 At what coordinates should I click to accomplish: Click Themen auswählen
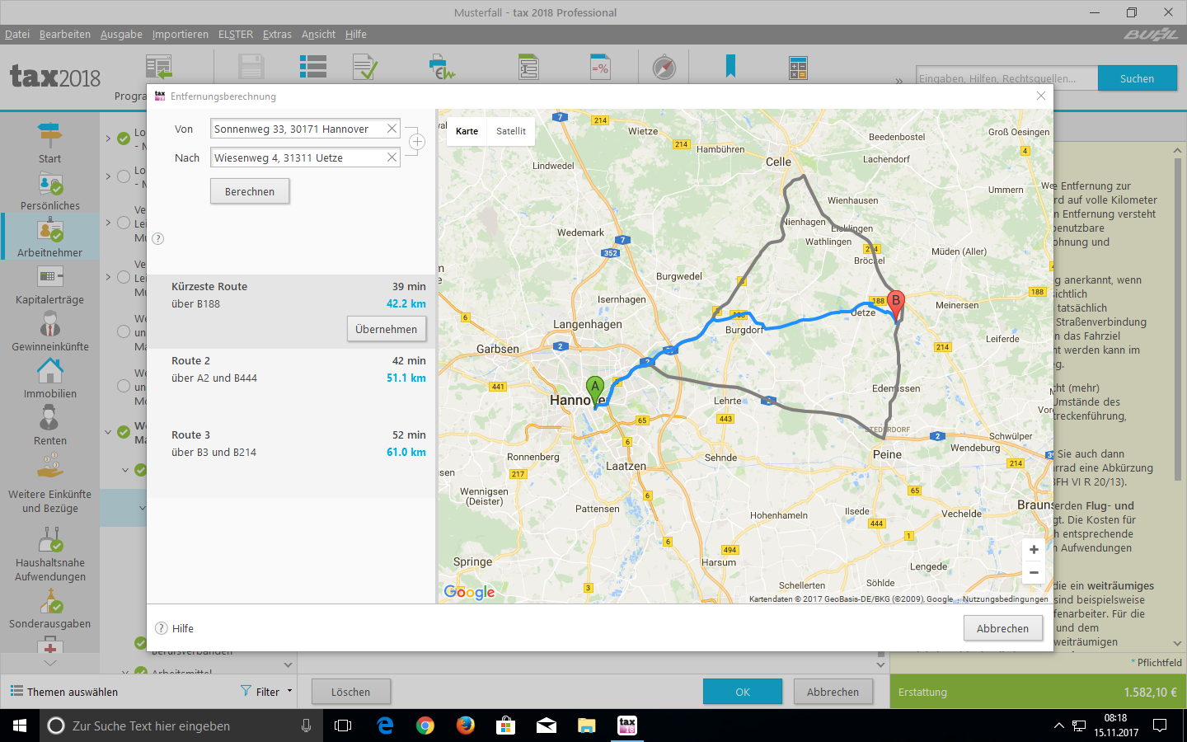click(x=64, y=692)
